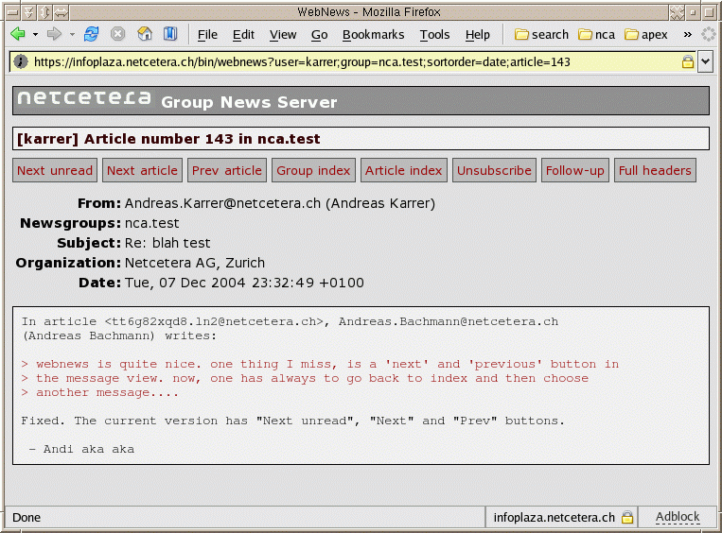The width and height of the screenshot is (722, 533).
Task: Click the signature line 'Andi aka aka'
Action: 89,449
